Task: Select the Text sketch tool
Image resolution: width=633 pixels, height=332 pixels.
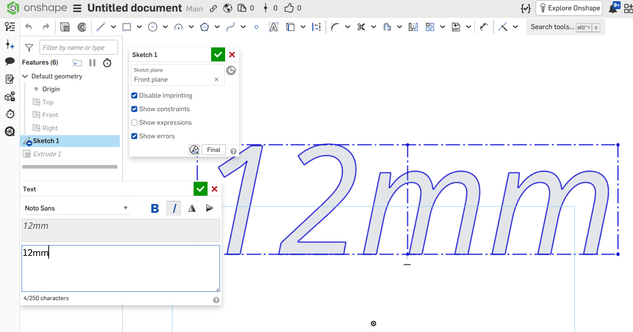Action: tap(273, 27)
